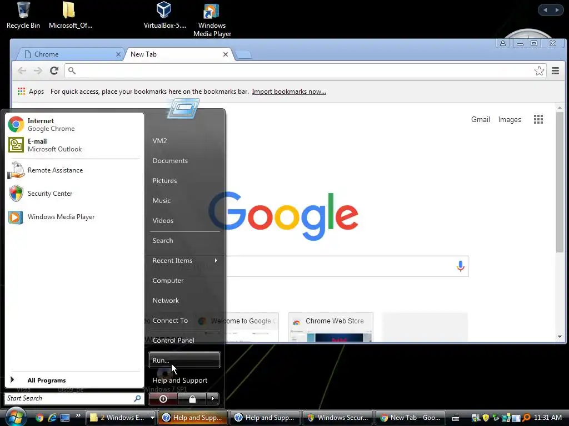This screenshot has width=569, height=426.
Task: Close the New Tab tab
Action: pos(226,54)
